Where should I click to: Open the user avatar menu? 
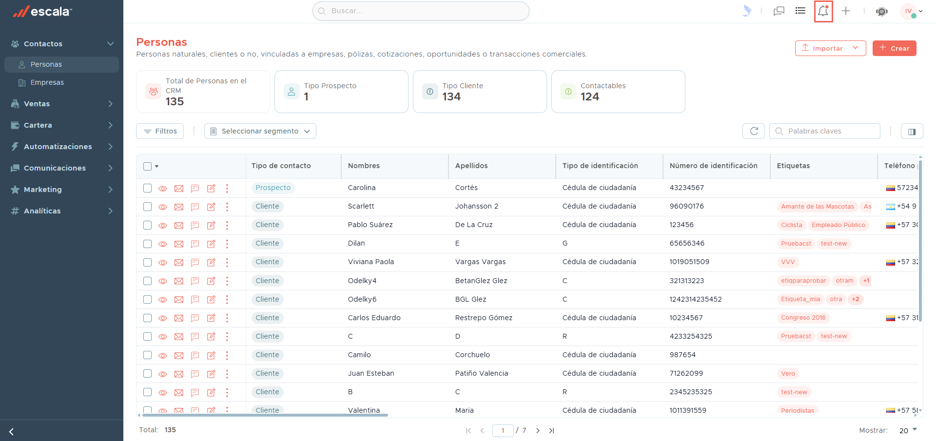tap(911, 11)
